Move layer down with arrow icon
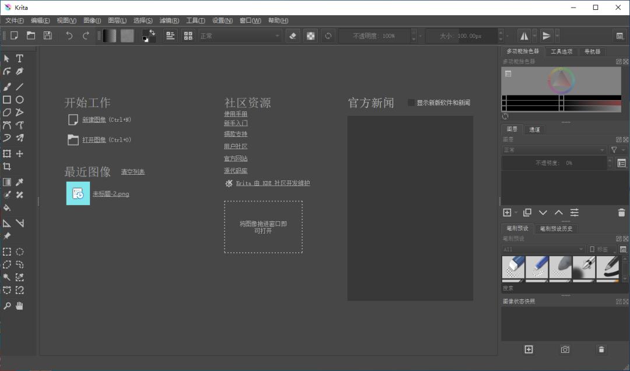The width and height of the screenshot is (630, 371). [x=543, y=213]
